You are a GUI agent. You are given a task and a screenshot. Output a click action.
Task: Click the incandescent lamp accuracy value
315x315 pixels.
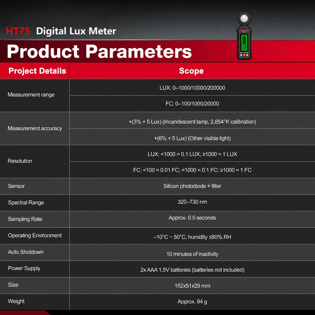(192, 122)
